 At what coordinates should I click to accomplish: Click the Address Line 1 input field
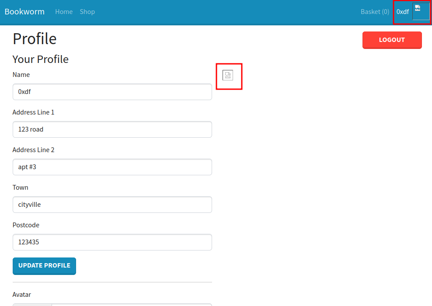click(x=112, y=129)
